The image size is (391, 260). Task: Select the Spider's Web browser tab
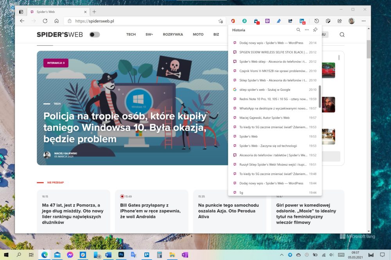click(x=58, y=12)
